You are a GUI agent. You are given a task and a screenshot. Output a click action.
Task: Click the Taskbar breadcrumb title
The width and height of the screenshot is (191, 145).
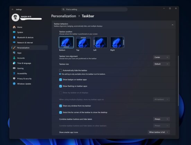(x=88, y=16)
